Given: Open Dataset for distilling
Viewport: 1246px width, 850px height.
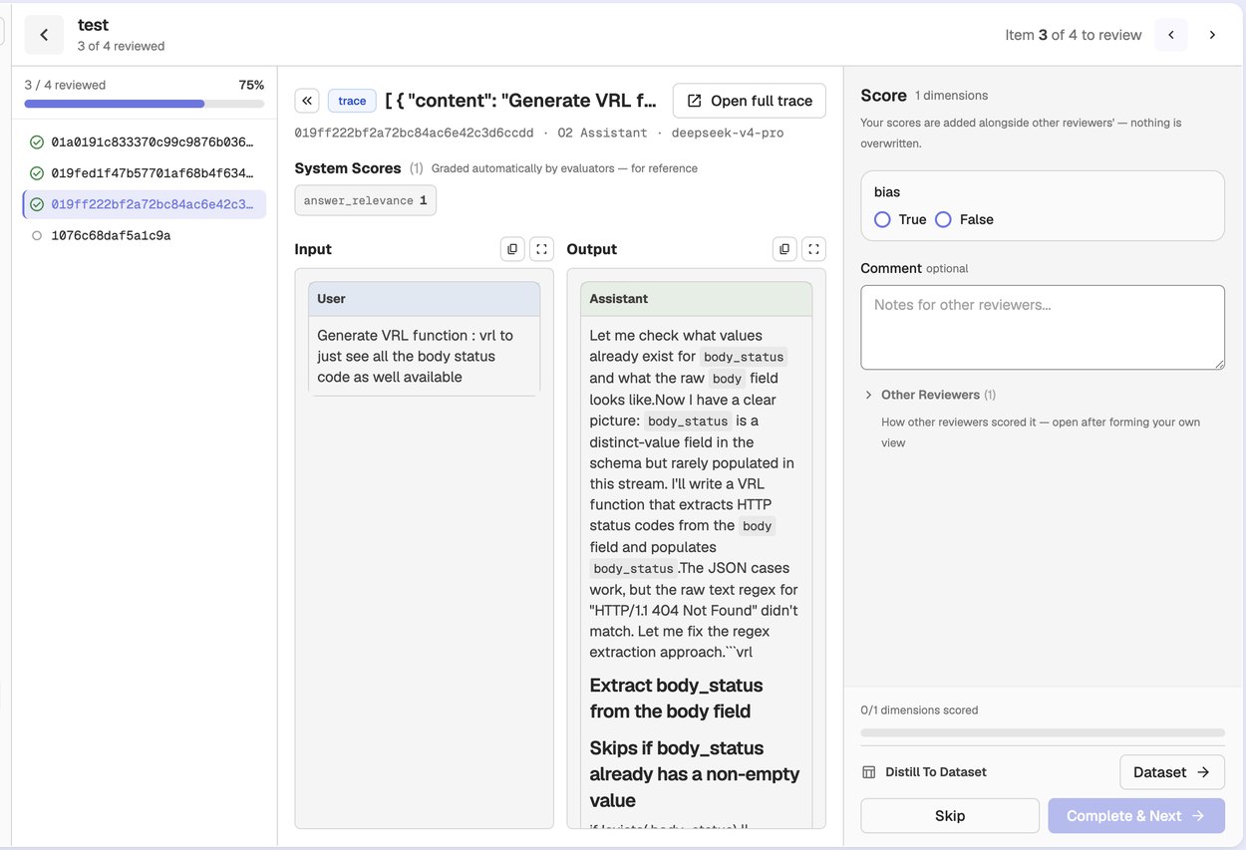Looking at the screenshot, I should pyautogui.click(x=1172, y=772).
